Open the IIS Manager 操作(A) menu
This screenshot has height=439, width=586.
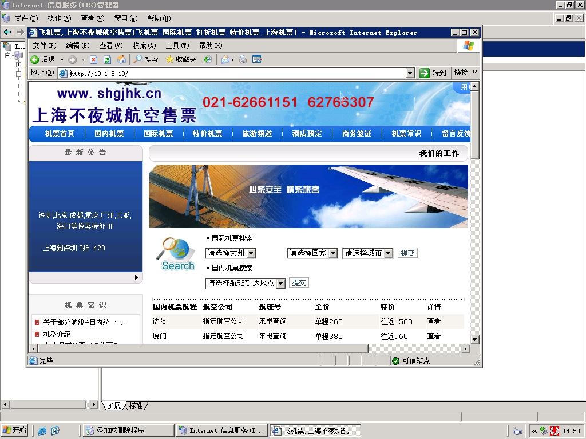click(60, 18)
